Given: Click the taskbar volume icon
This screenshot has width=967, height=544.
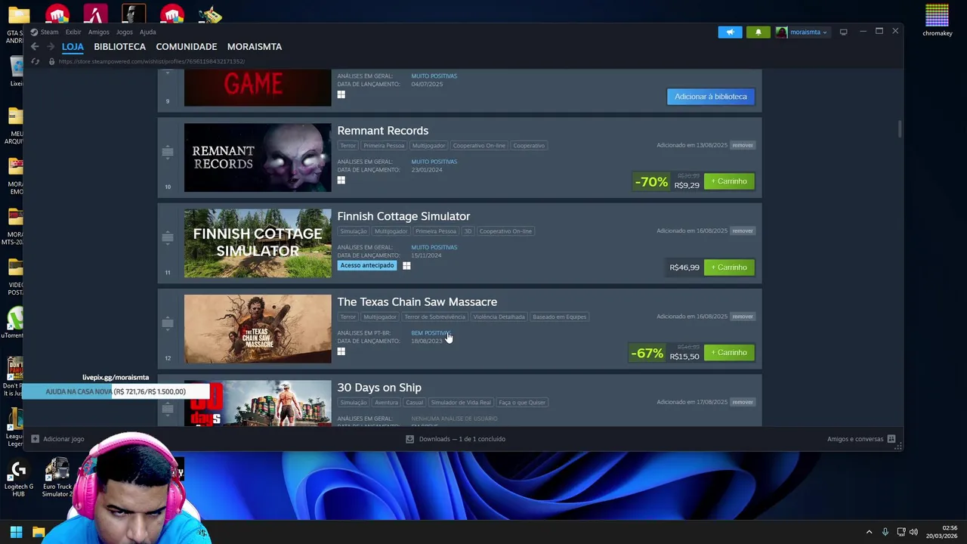Looking at the screenshot, I should click(913, 532).
